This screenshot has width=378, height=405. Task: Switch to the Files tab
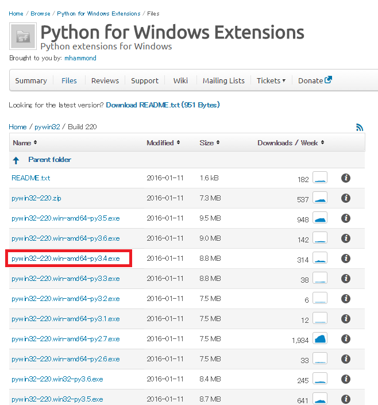pos(69,80)
